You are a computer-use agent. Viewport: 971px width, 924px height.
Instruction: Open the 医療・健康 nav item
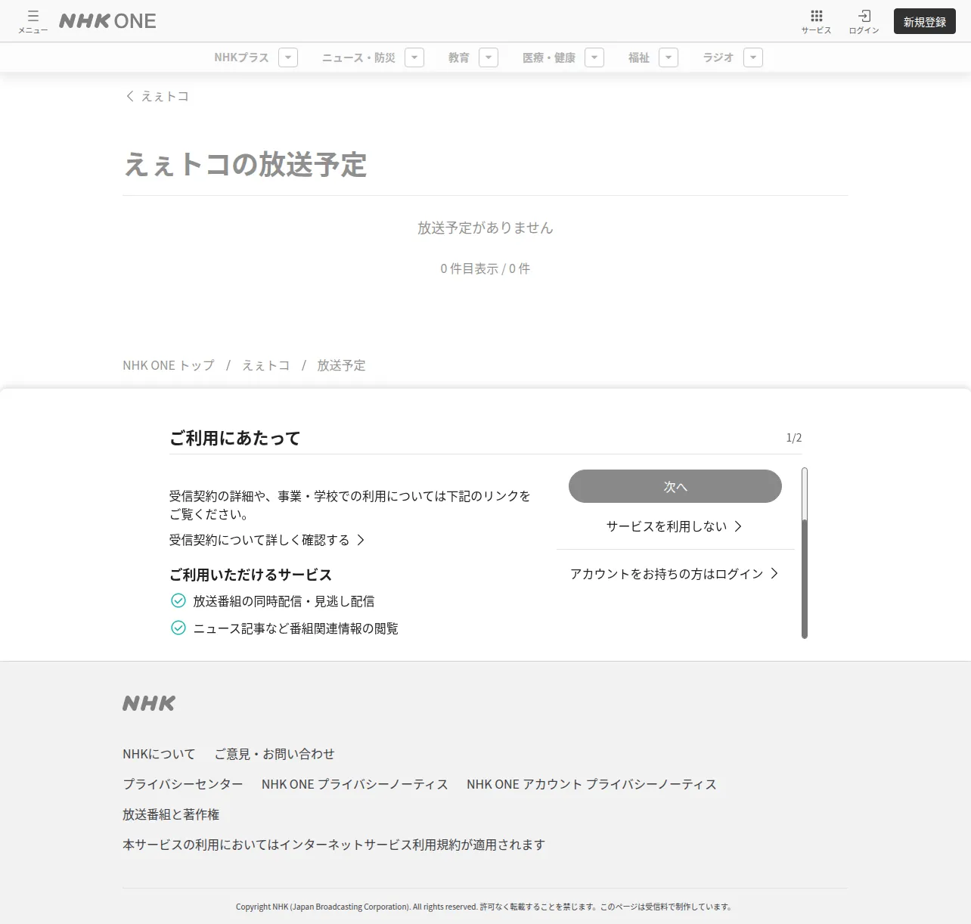point(549,57)
